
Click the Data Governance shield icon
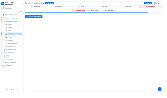5,47
